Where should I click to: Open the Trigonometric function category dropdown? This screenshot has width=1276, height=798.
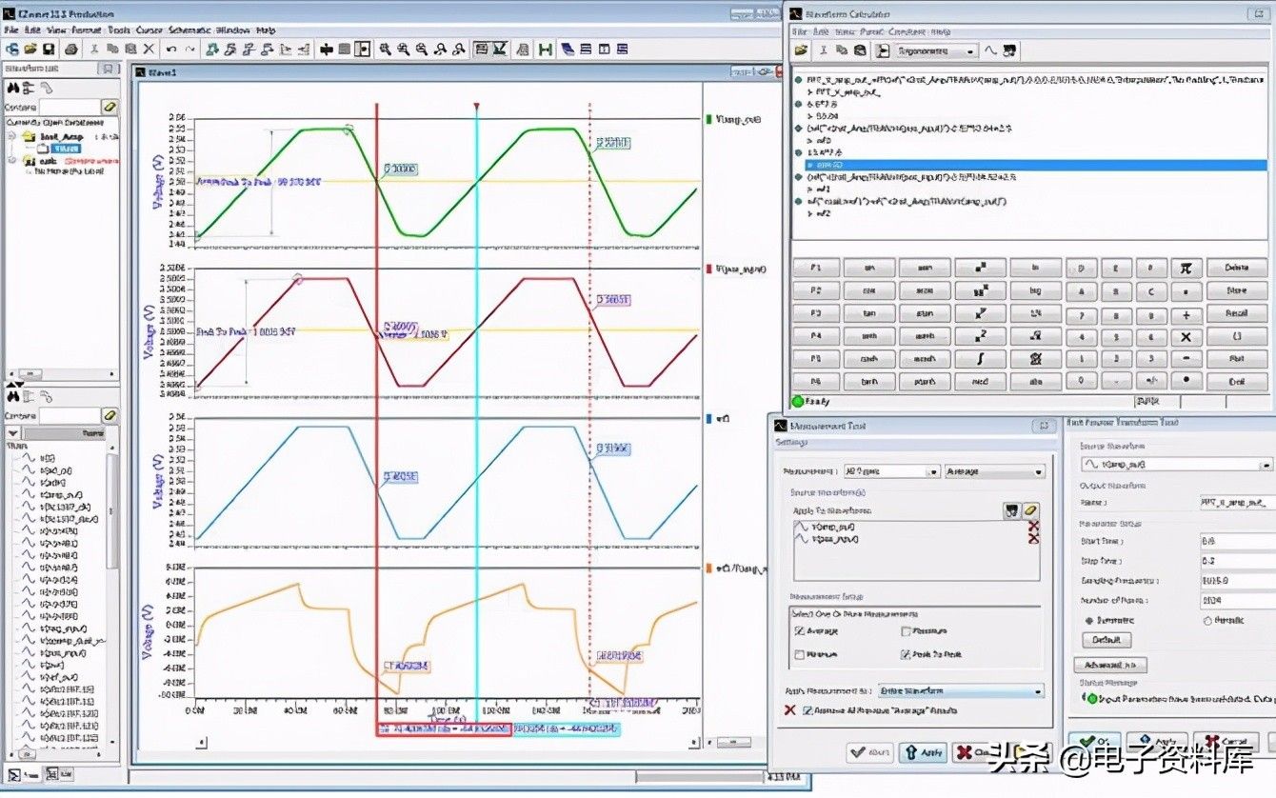pos(970,51)
